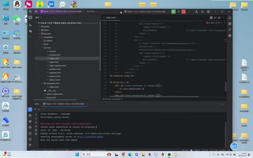
Task: Clear run console with trash icon
Action: click(36, 134)
